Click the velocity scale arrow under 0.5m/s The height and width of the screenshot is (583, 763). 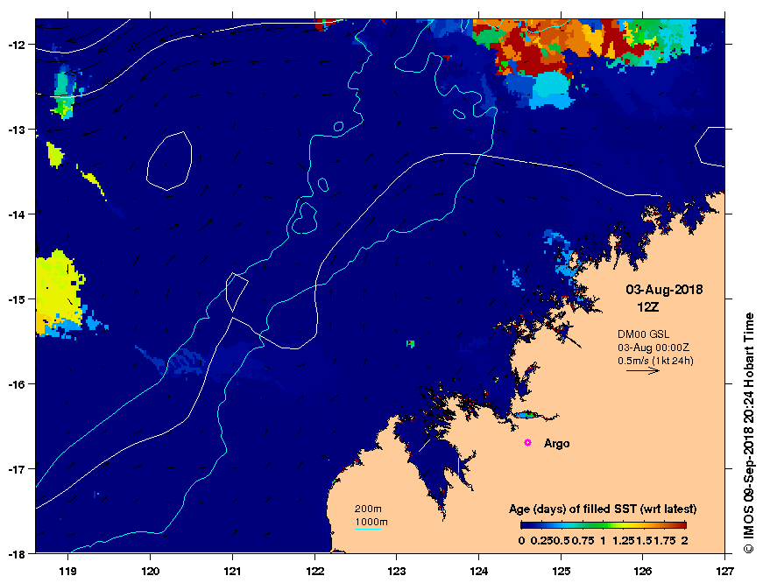(643, 370)
